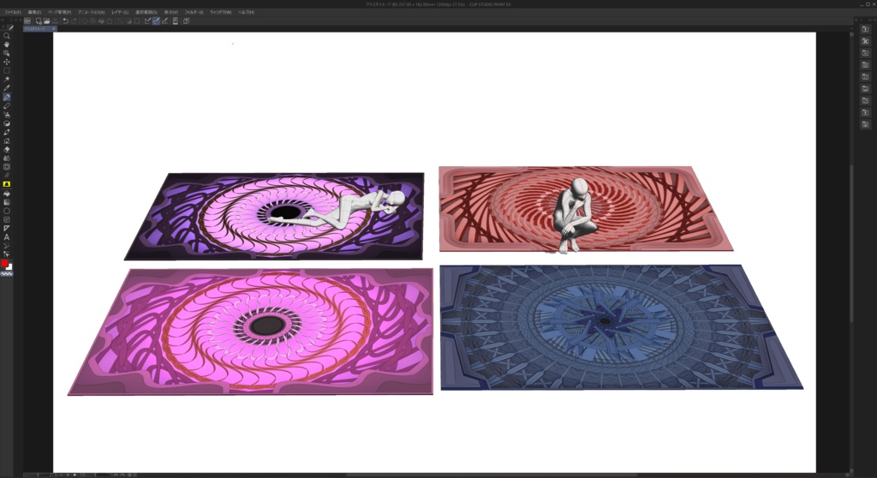Open the ウィンドウ(W) menu

point(220,12)
